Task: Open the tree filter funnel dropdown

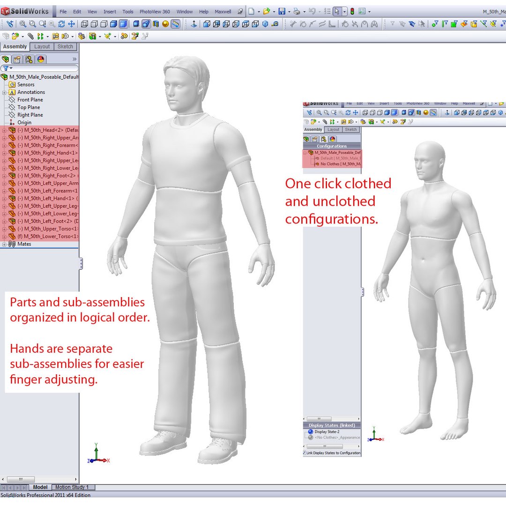Action: click(x=8, y=68)
